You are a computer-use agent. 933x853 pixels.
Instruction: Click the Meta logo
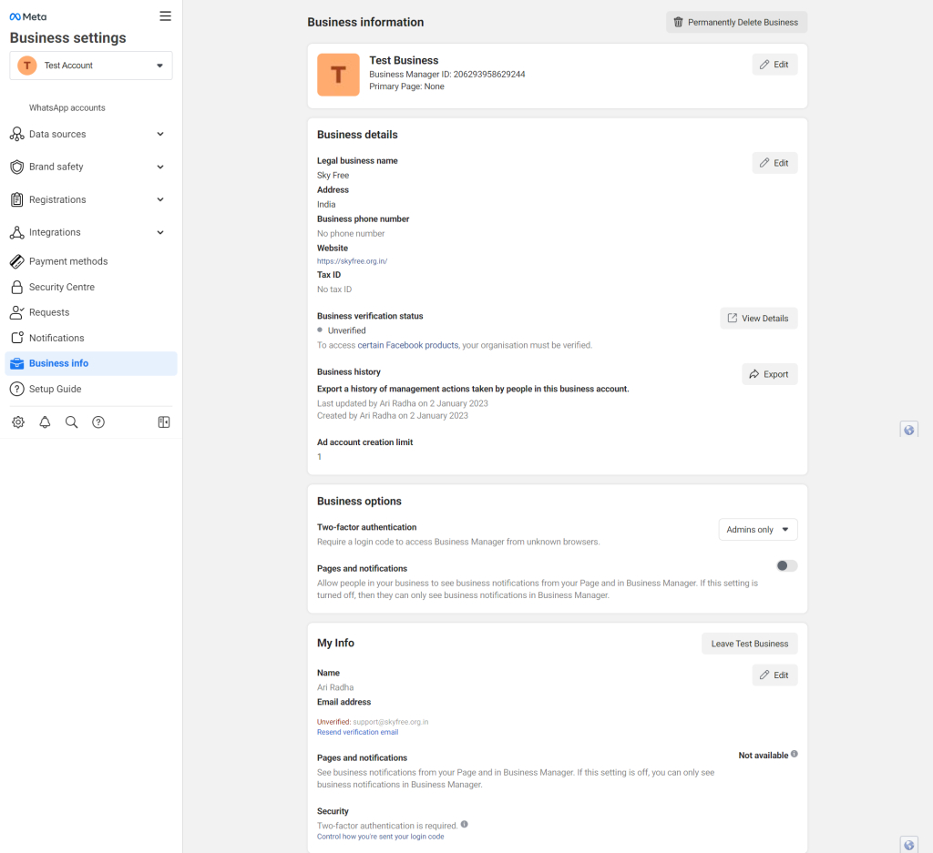[28, 16]
